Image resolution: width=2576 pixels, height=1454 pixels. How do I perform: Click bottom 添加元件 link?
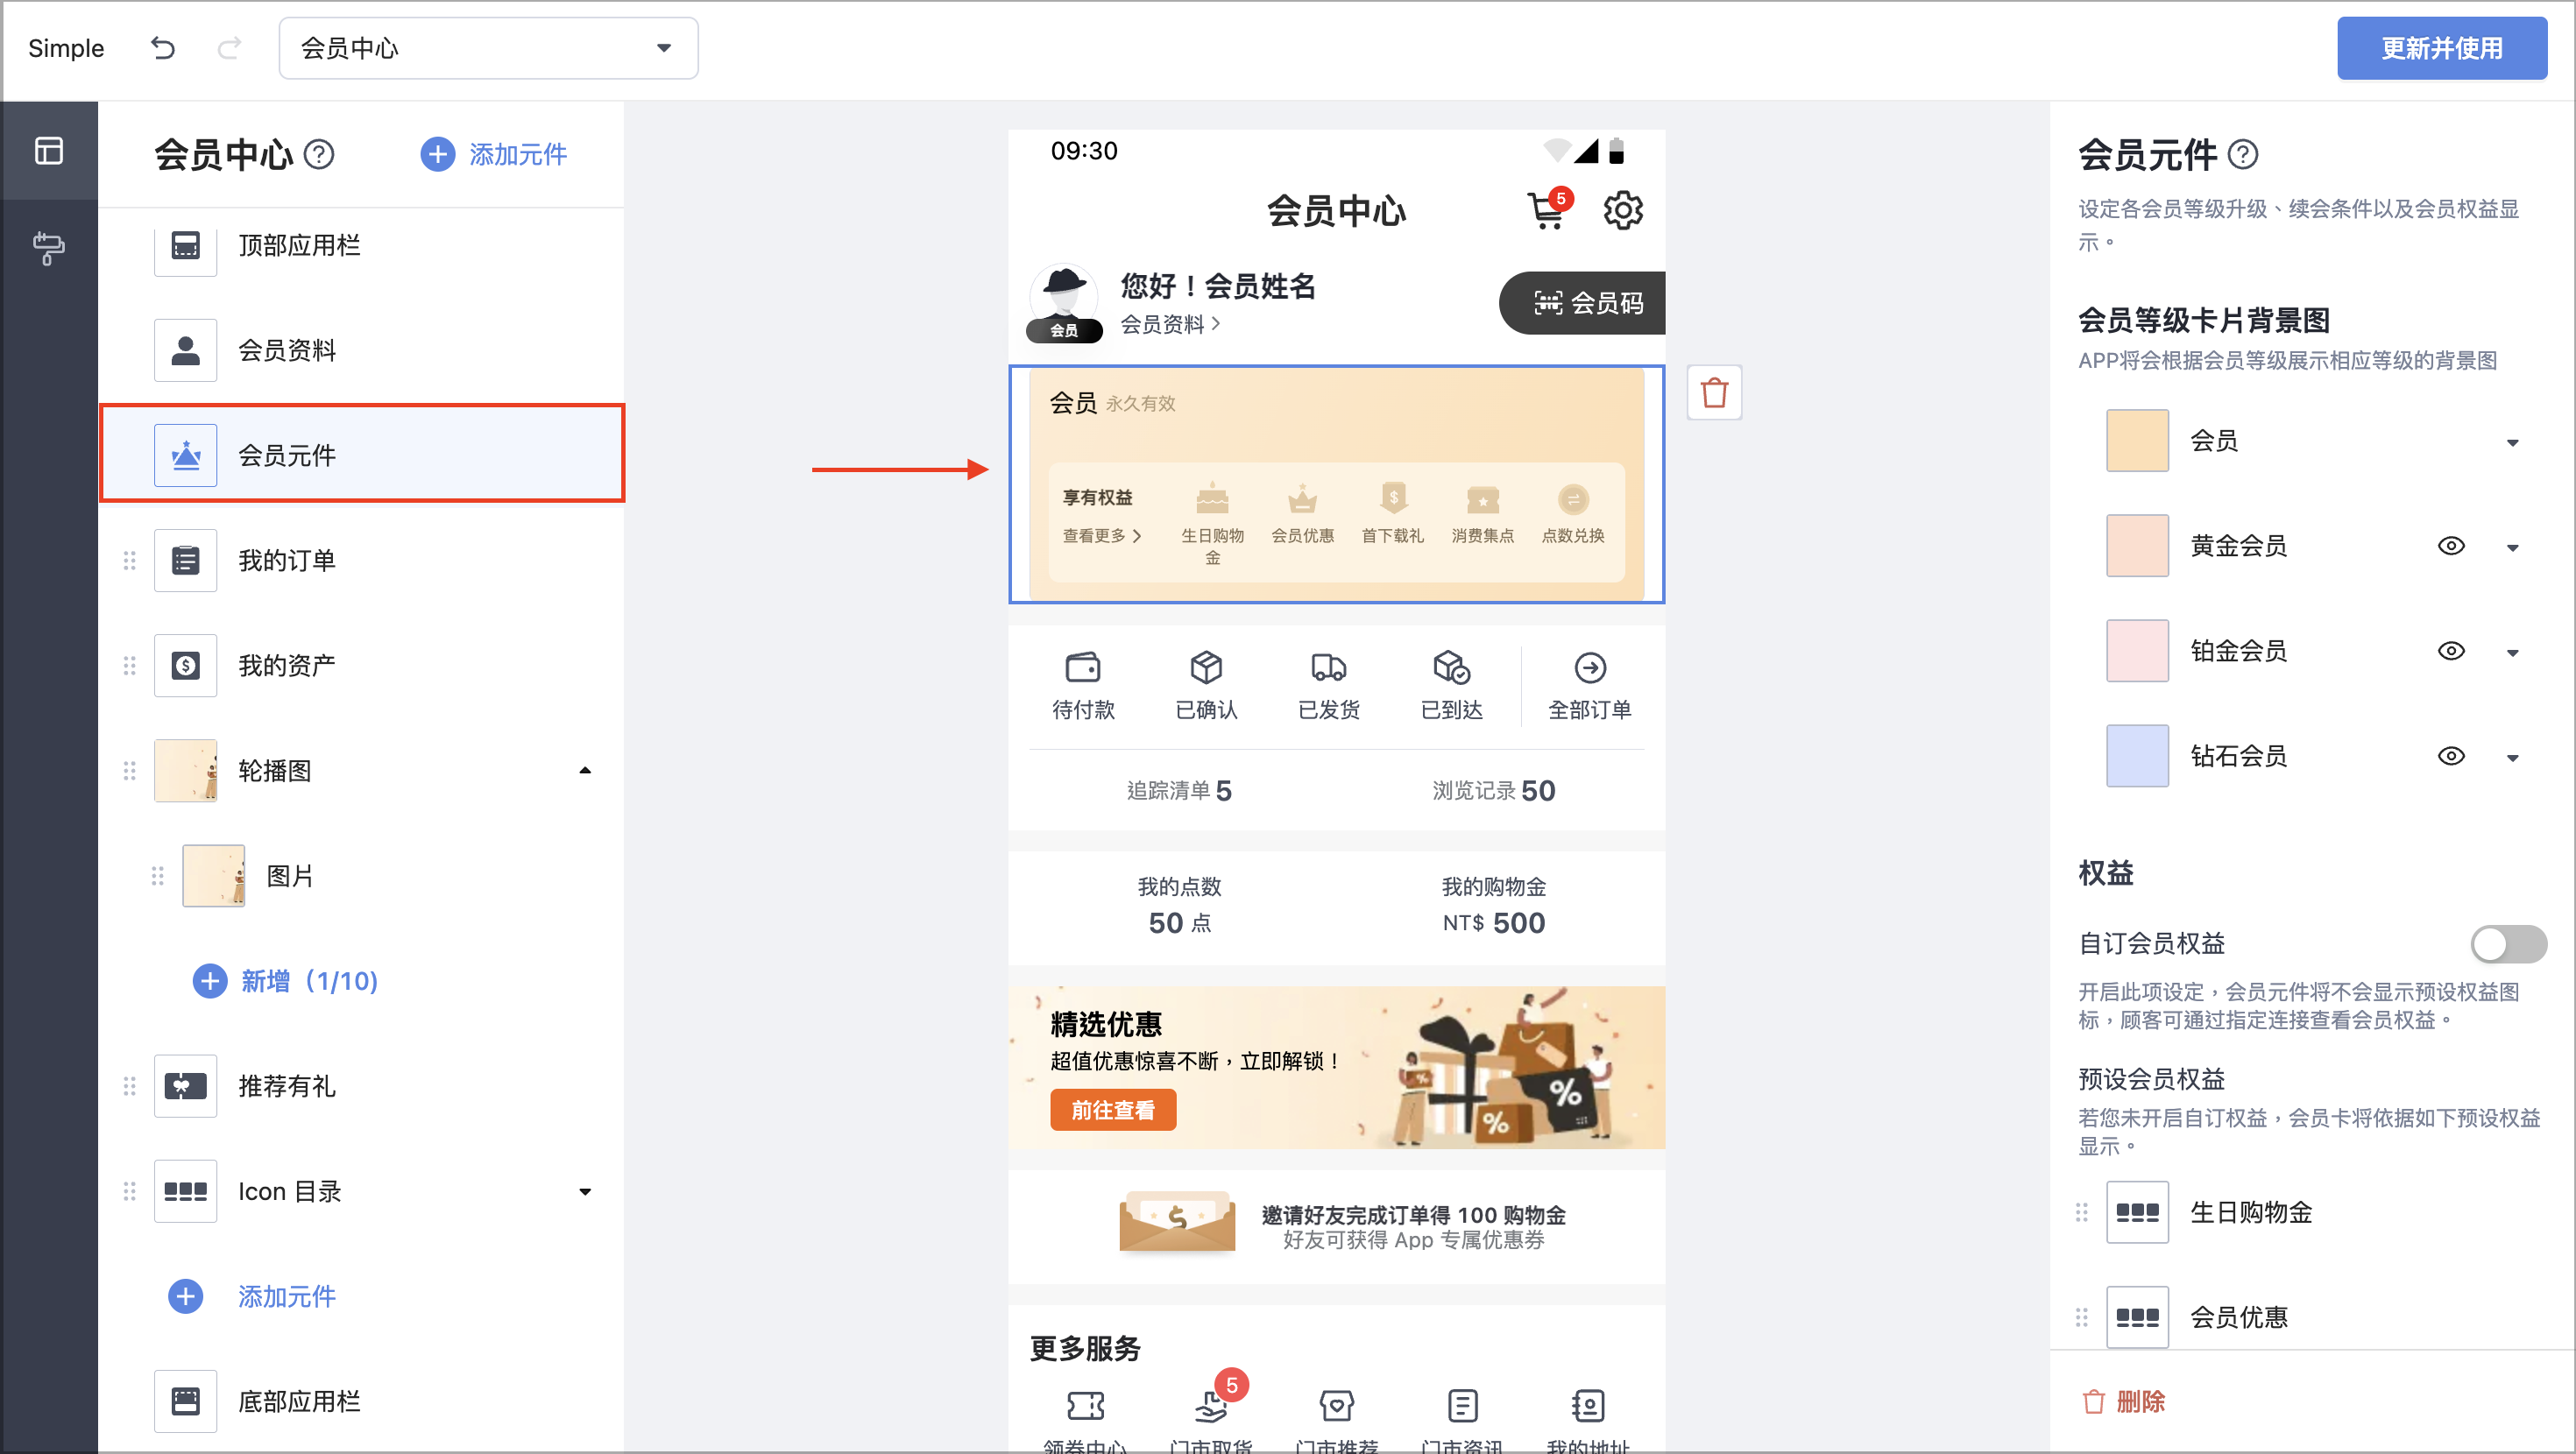252,1297
